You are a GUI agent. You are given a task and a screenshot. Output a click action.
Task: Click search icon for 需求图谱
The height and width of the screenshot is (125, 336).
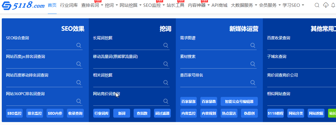[x=253, y=45]
